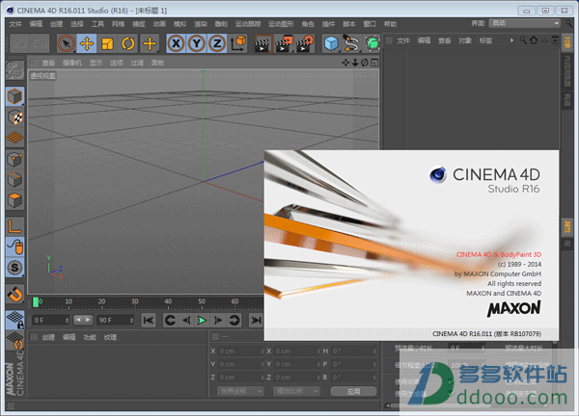Open Object Manager 对象 menu

point(465,40)
